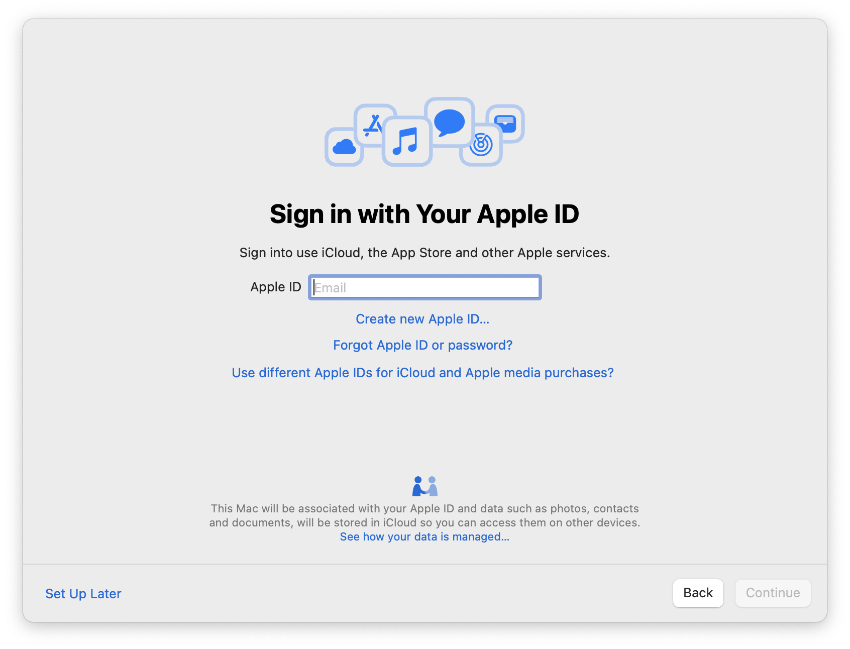Go to previous step with Back button
The width and height of the screenshot is (850, 649).
click(x=698, y=593)
